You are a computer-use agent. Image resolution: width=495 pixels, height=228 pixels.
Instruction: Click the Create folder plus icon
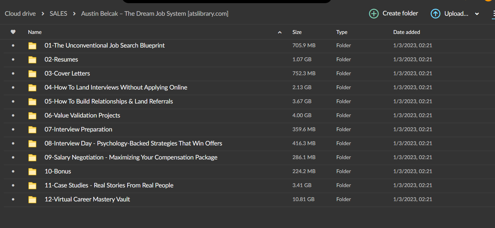pos(374,14)
